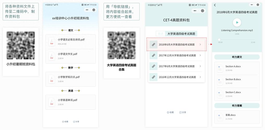Select file name 小学语文作文.pdf
The image size is (265, 130).
pos(68,54)
